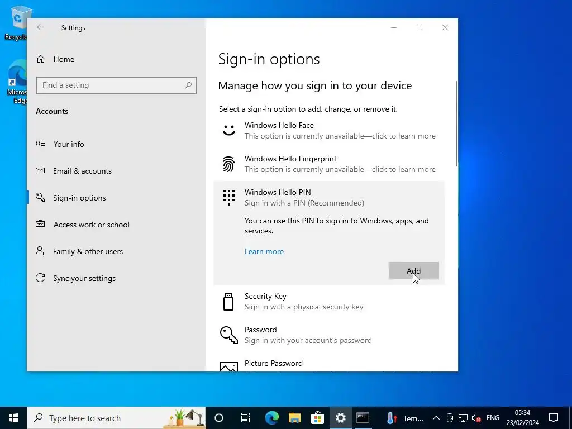Click the Find a setting field
The width and height of the screenshot is (572, 429).
(x=116, y=85)
